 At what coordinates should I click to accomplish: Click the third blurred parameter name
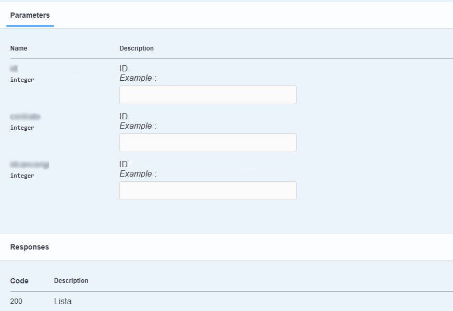tap(29, 165)
